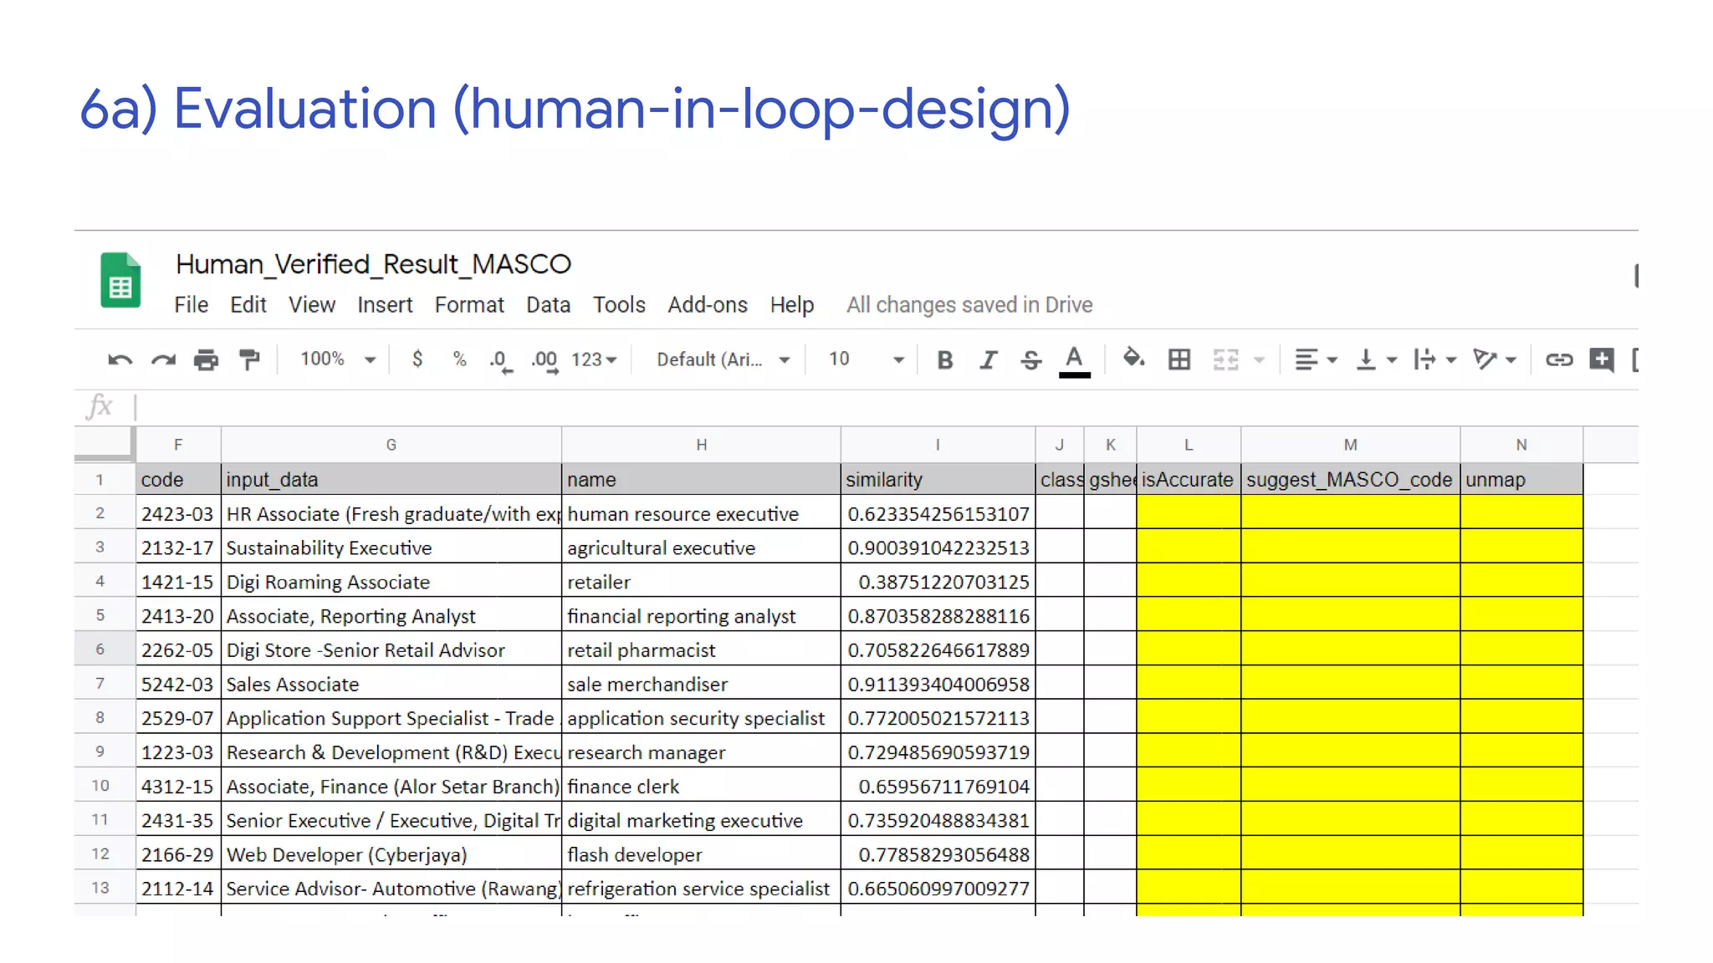1713x963 pixels.
Task: Open the Edit menu
Action: click(248, 305)
